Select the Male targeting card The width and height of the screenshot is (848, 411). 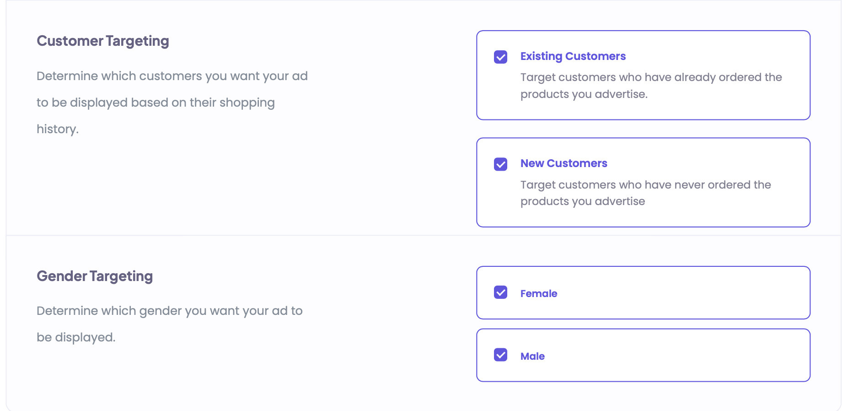(x=643, y=355)
